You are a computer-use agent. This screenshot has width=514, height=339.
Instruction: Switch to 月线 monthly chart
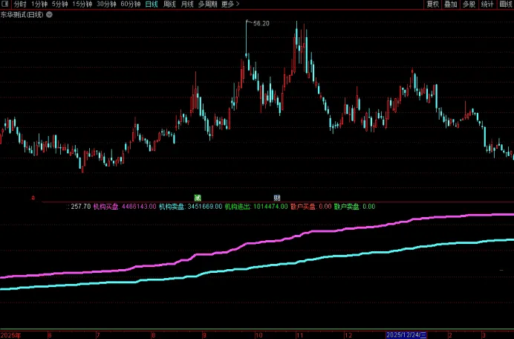click(187, 4)
